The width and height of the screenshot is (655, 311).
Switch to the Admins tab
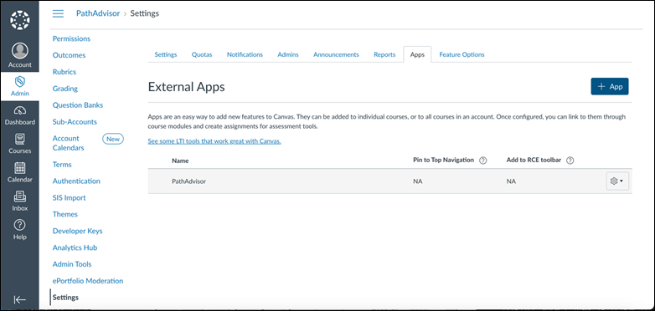[x=288, y=54]
